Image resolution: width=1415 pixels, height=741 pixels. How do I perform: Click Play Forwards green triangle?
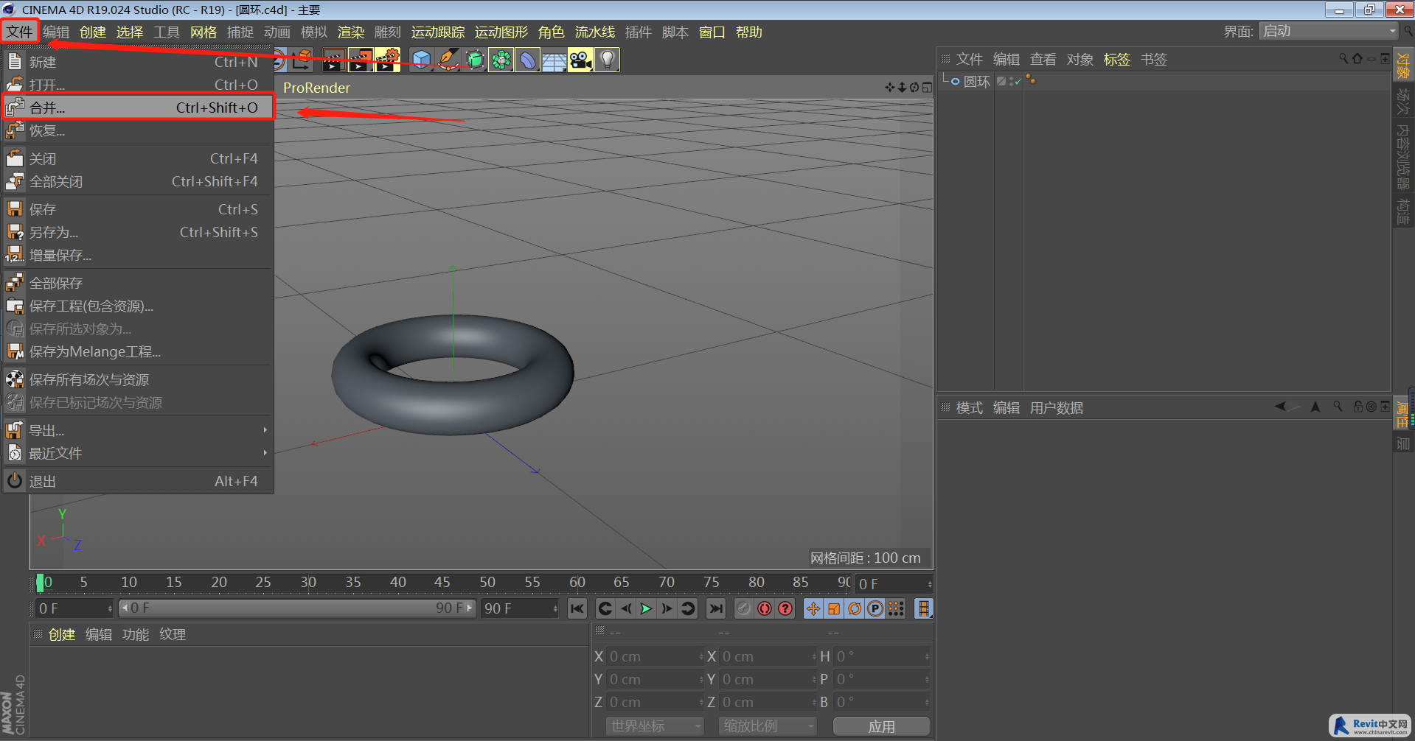click(x=647, y=608)
